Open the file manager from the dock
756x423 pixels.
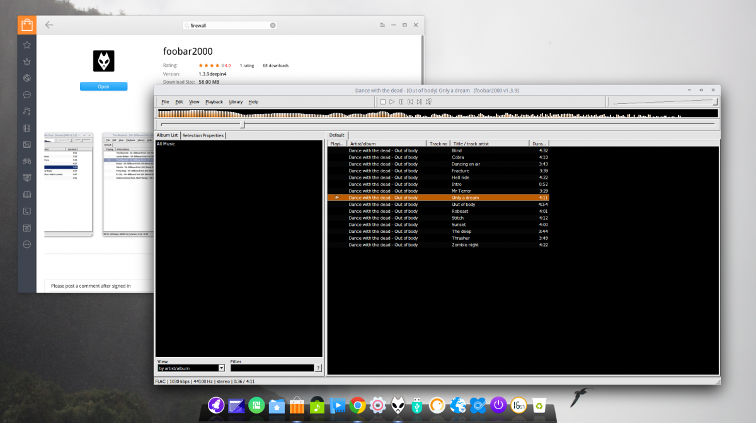coord(275,406)
